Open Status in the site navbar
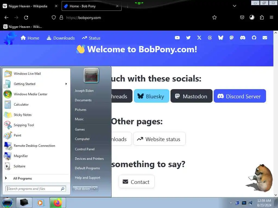The image size is (278, 208). [91, 38]
